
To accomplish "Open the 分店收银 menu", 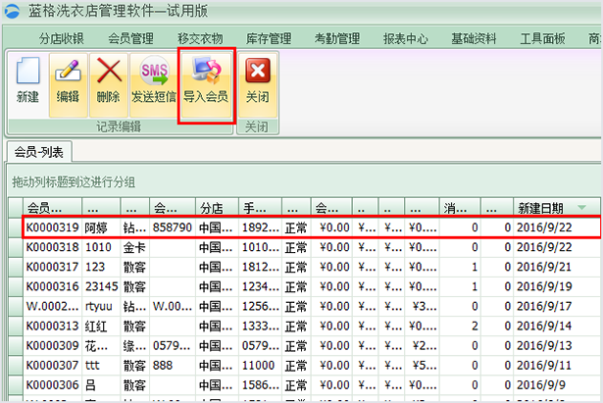I will [61, 38].
